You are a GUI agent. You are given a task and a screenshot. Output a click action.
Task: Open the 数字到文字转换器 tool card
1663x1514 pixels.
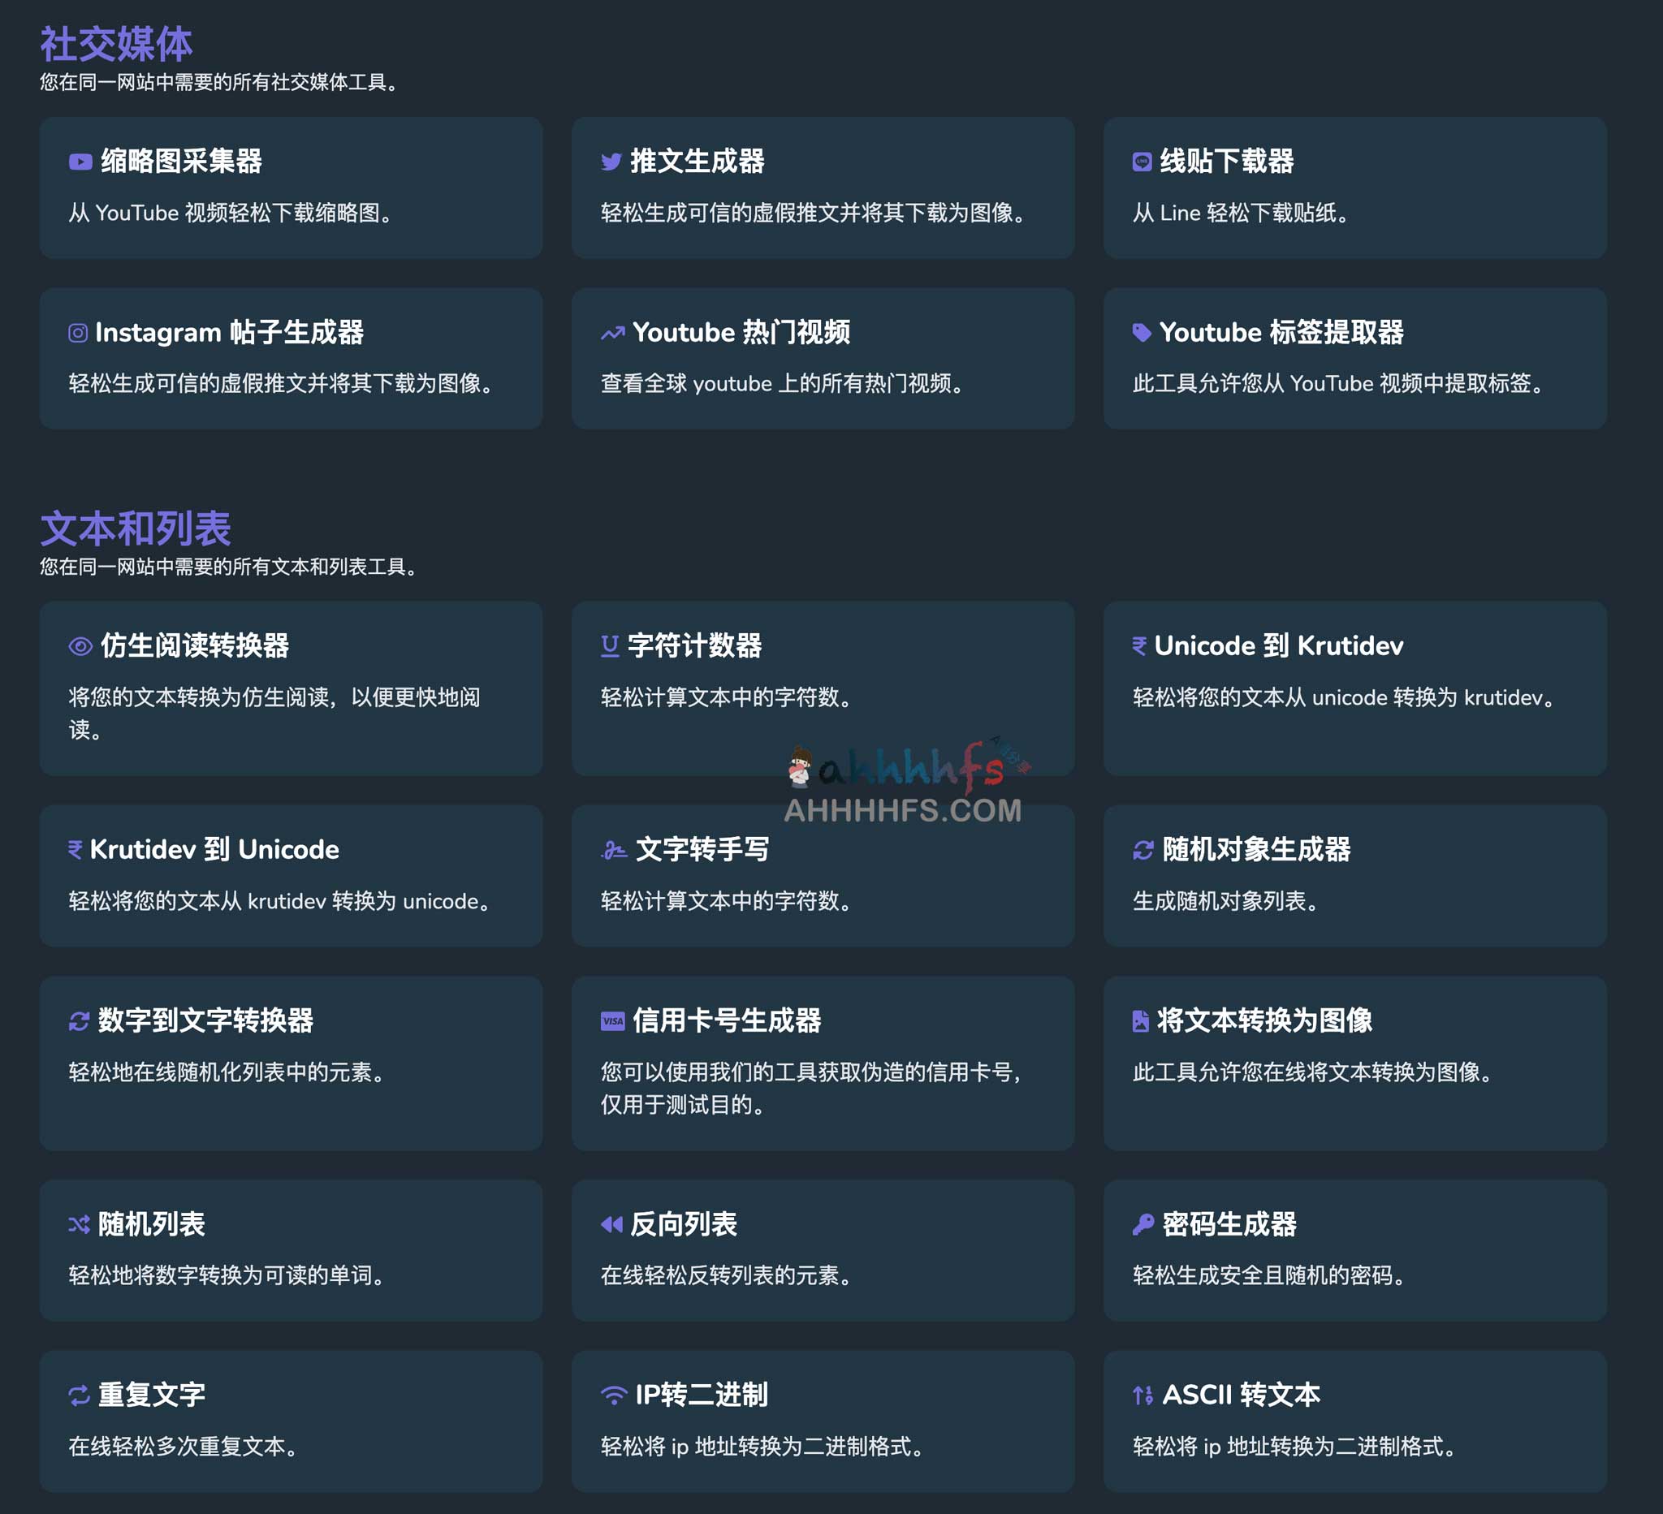pyautogui.click(x=291, y=1063)
